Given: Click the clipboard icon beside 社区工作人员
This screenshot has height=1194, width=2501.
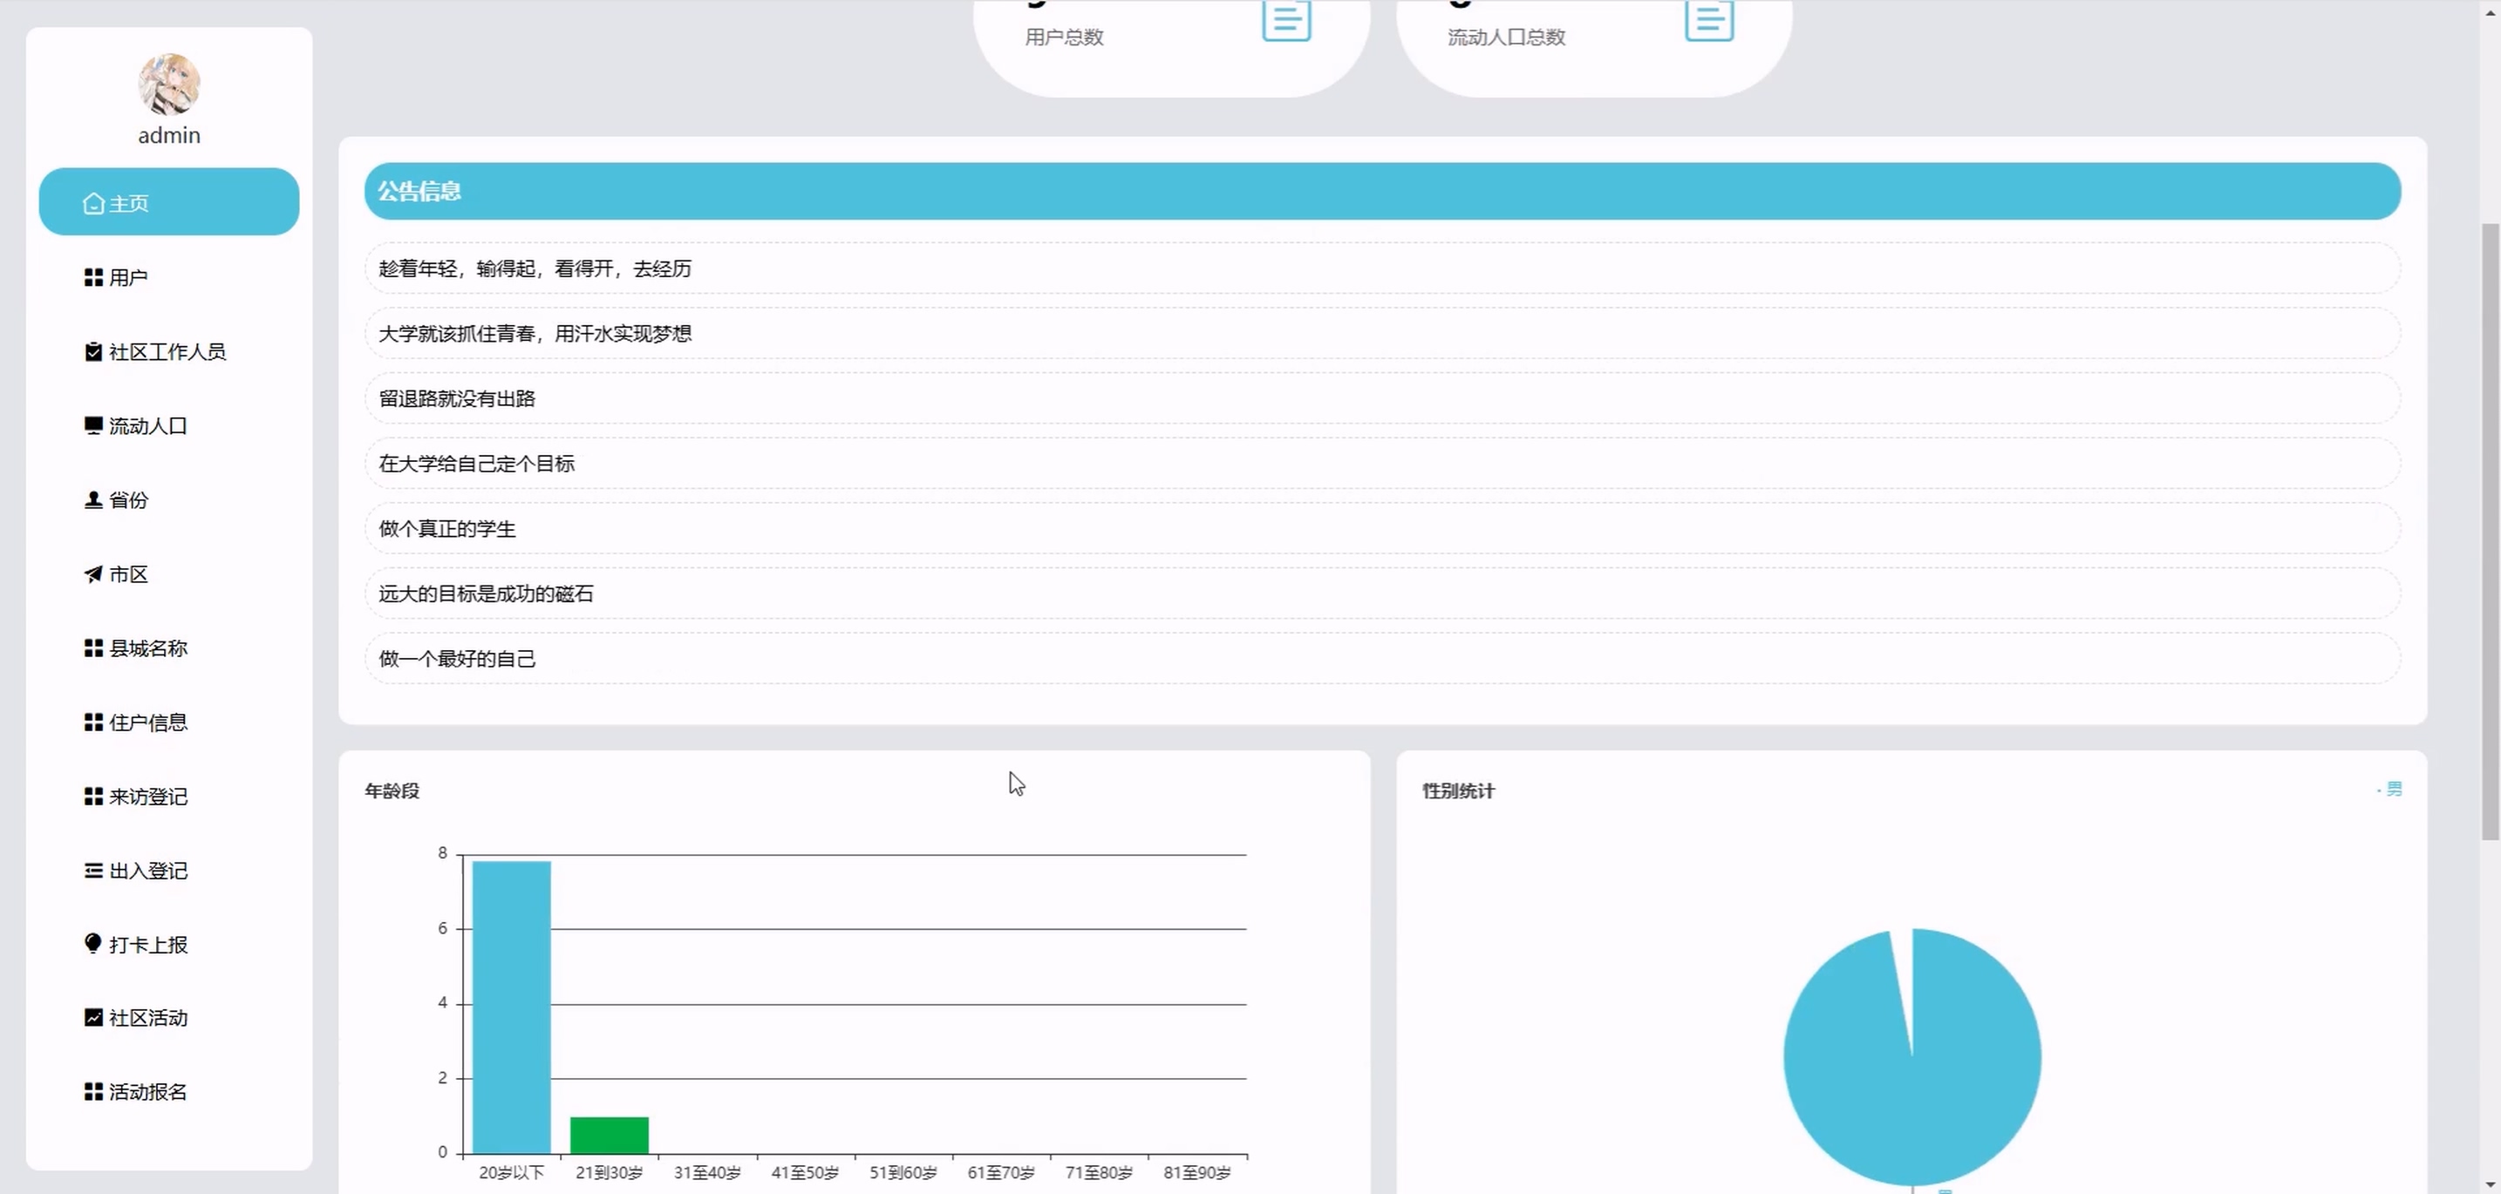Looking at the screenshot, I should [x=93, y=351].
